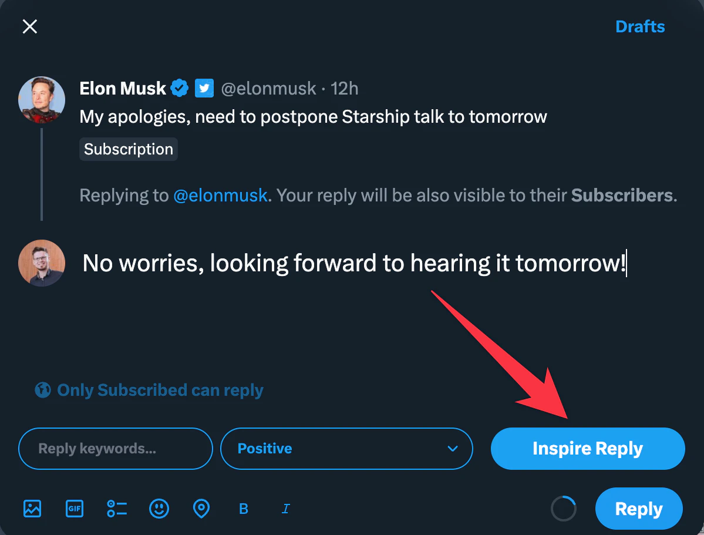Screen dimensions: 704x535
Task: Click your profile avatar beside the reply text
Action: coord(41,263)
